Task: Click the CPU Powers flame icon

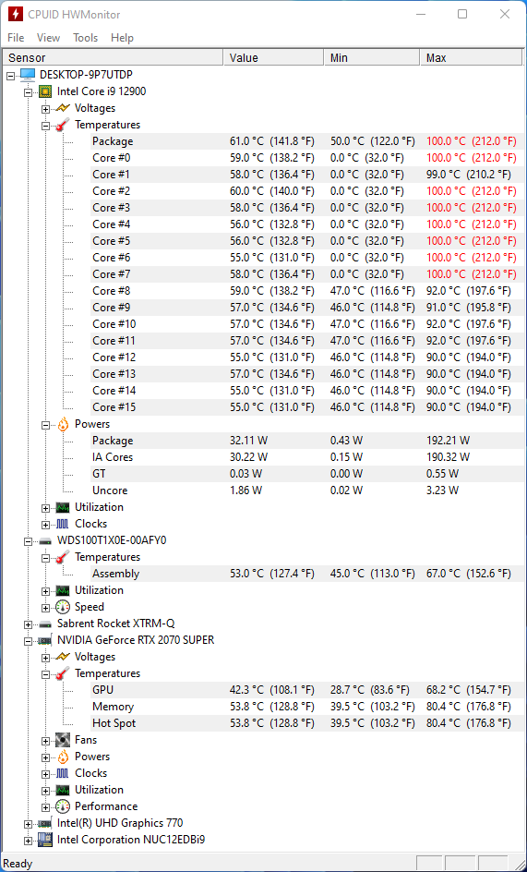Action: pyautogui.click(x=63, y=424)
